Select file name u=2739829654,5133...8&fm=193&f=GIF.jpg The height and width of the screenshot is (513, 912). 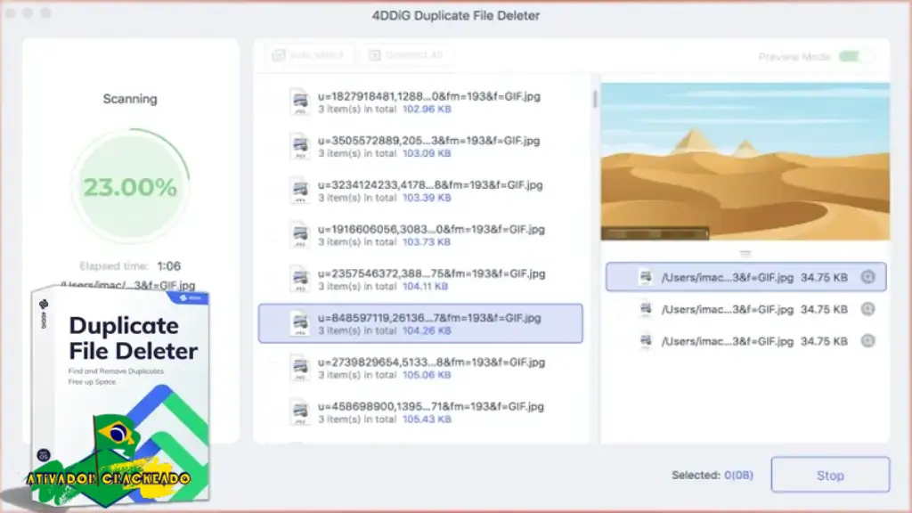(x=432, y=362)
